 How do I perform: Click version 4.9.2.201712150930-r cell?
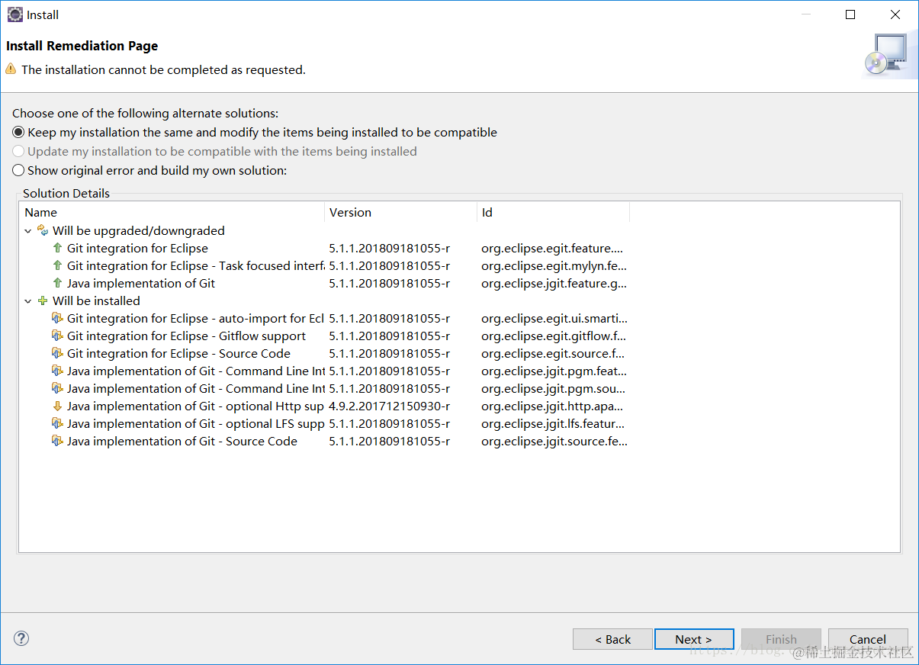389,406
